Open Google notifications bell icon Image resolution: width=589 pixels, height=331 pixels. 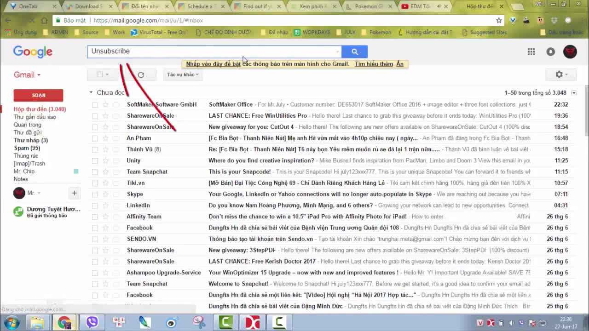551,51
